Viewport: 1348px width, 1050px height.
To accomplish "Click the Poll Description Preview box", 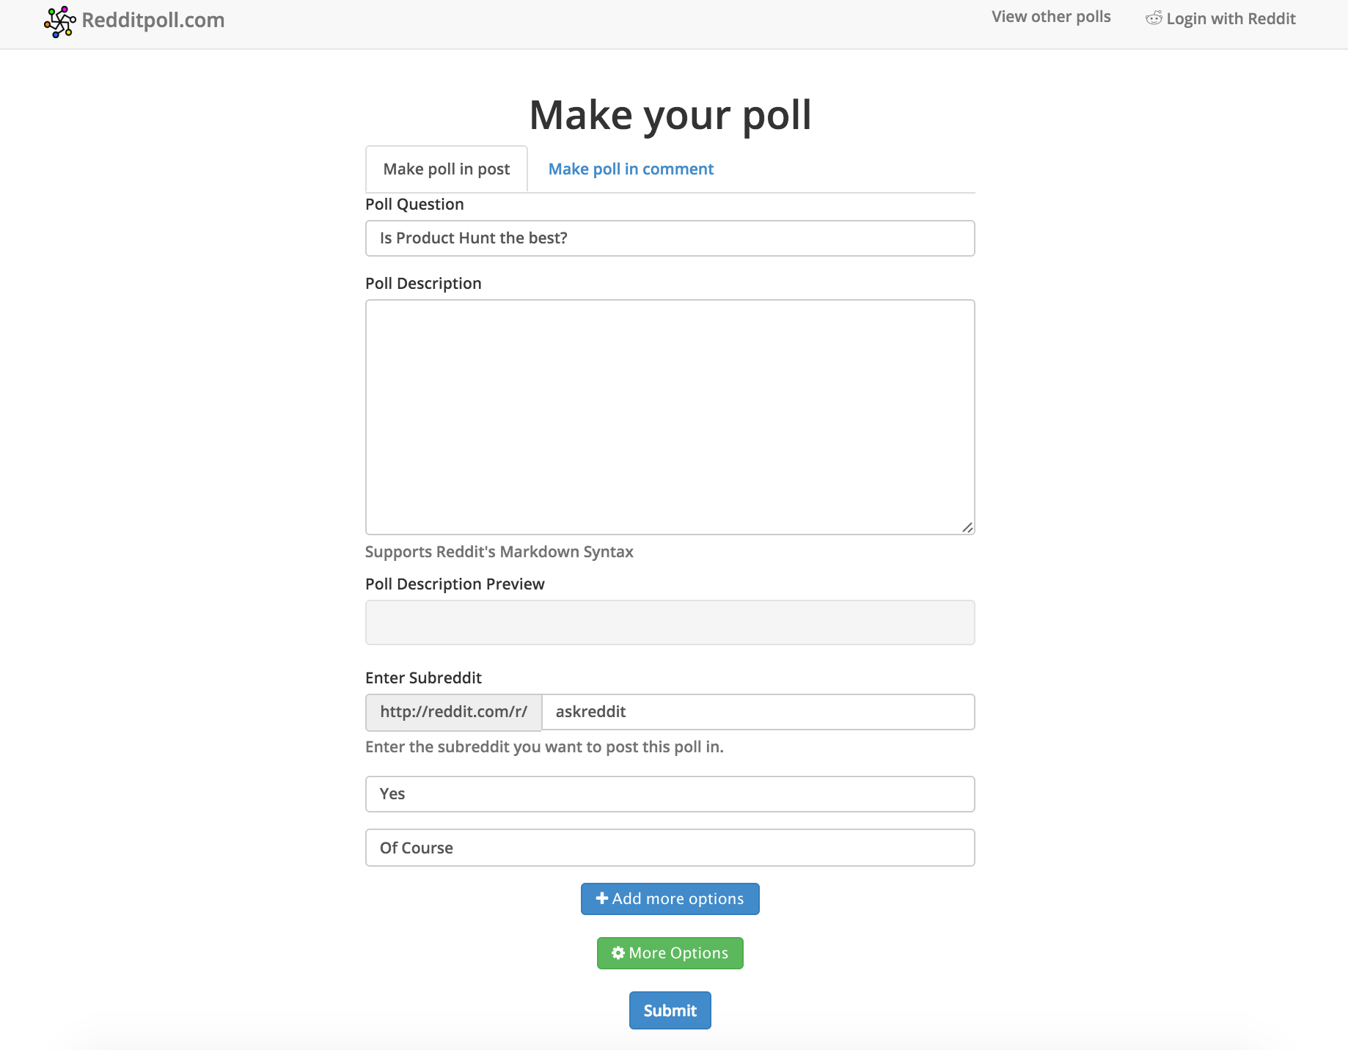I will point(669,622).
